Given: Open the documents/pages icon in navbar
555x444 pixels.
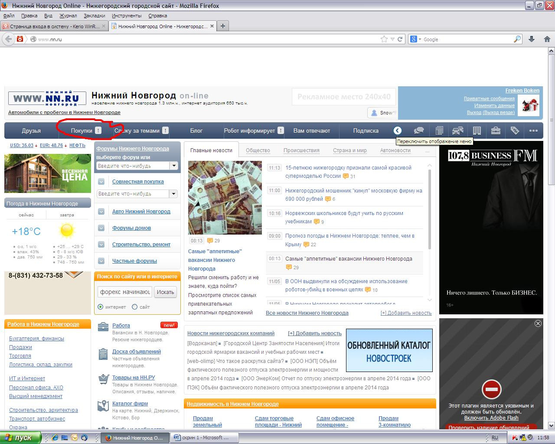Looking at the screenshot, I should pos(439,131).
